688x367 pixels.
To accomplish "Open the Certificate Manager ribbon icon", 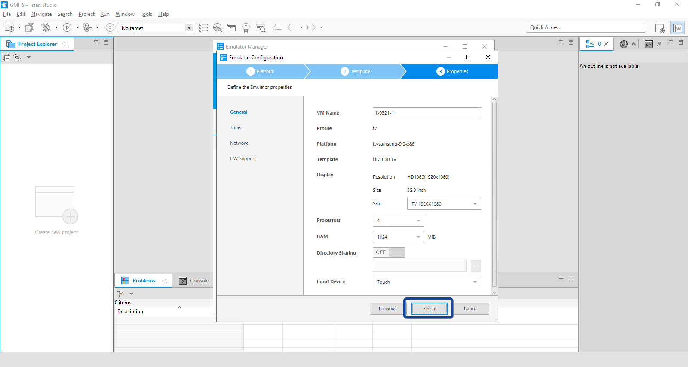I will click(246, 27).
